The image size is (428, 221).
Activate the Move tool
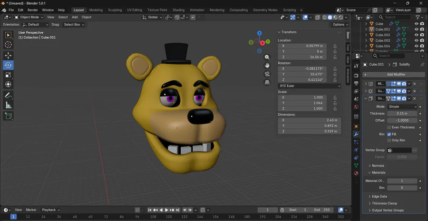pos(8,56)
